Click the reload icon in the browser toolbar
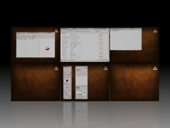This screenshot has width=170, height=128. point(66,31)
